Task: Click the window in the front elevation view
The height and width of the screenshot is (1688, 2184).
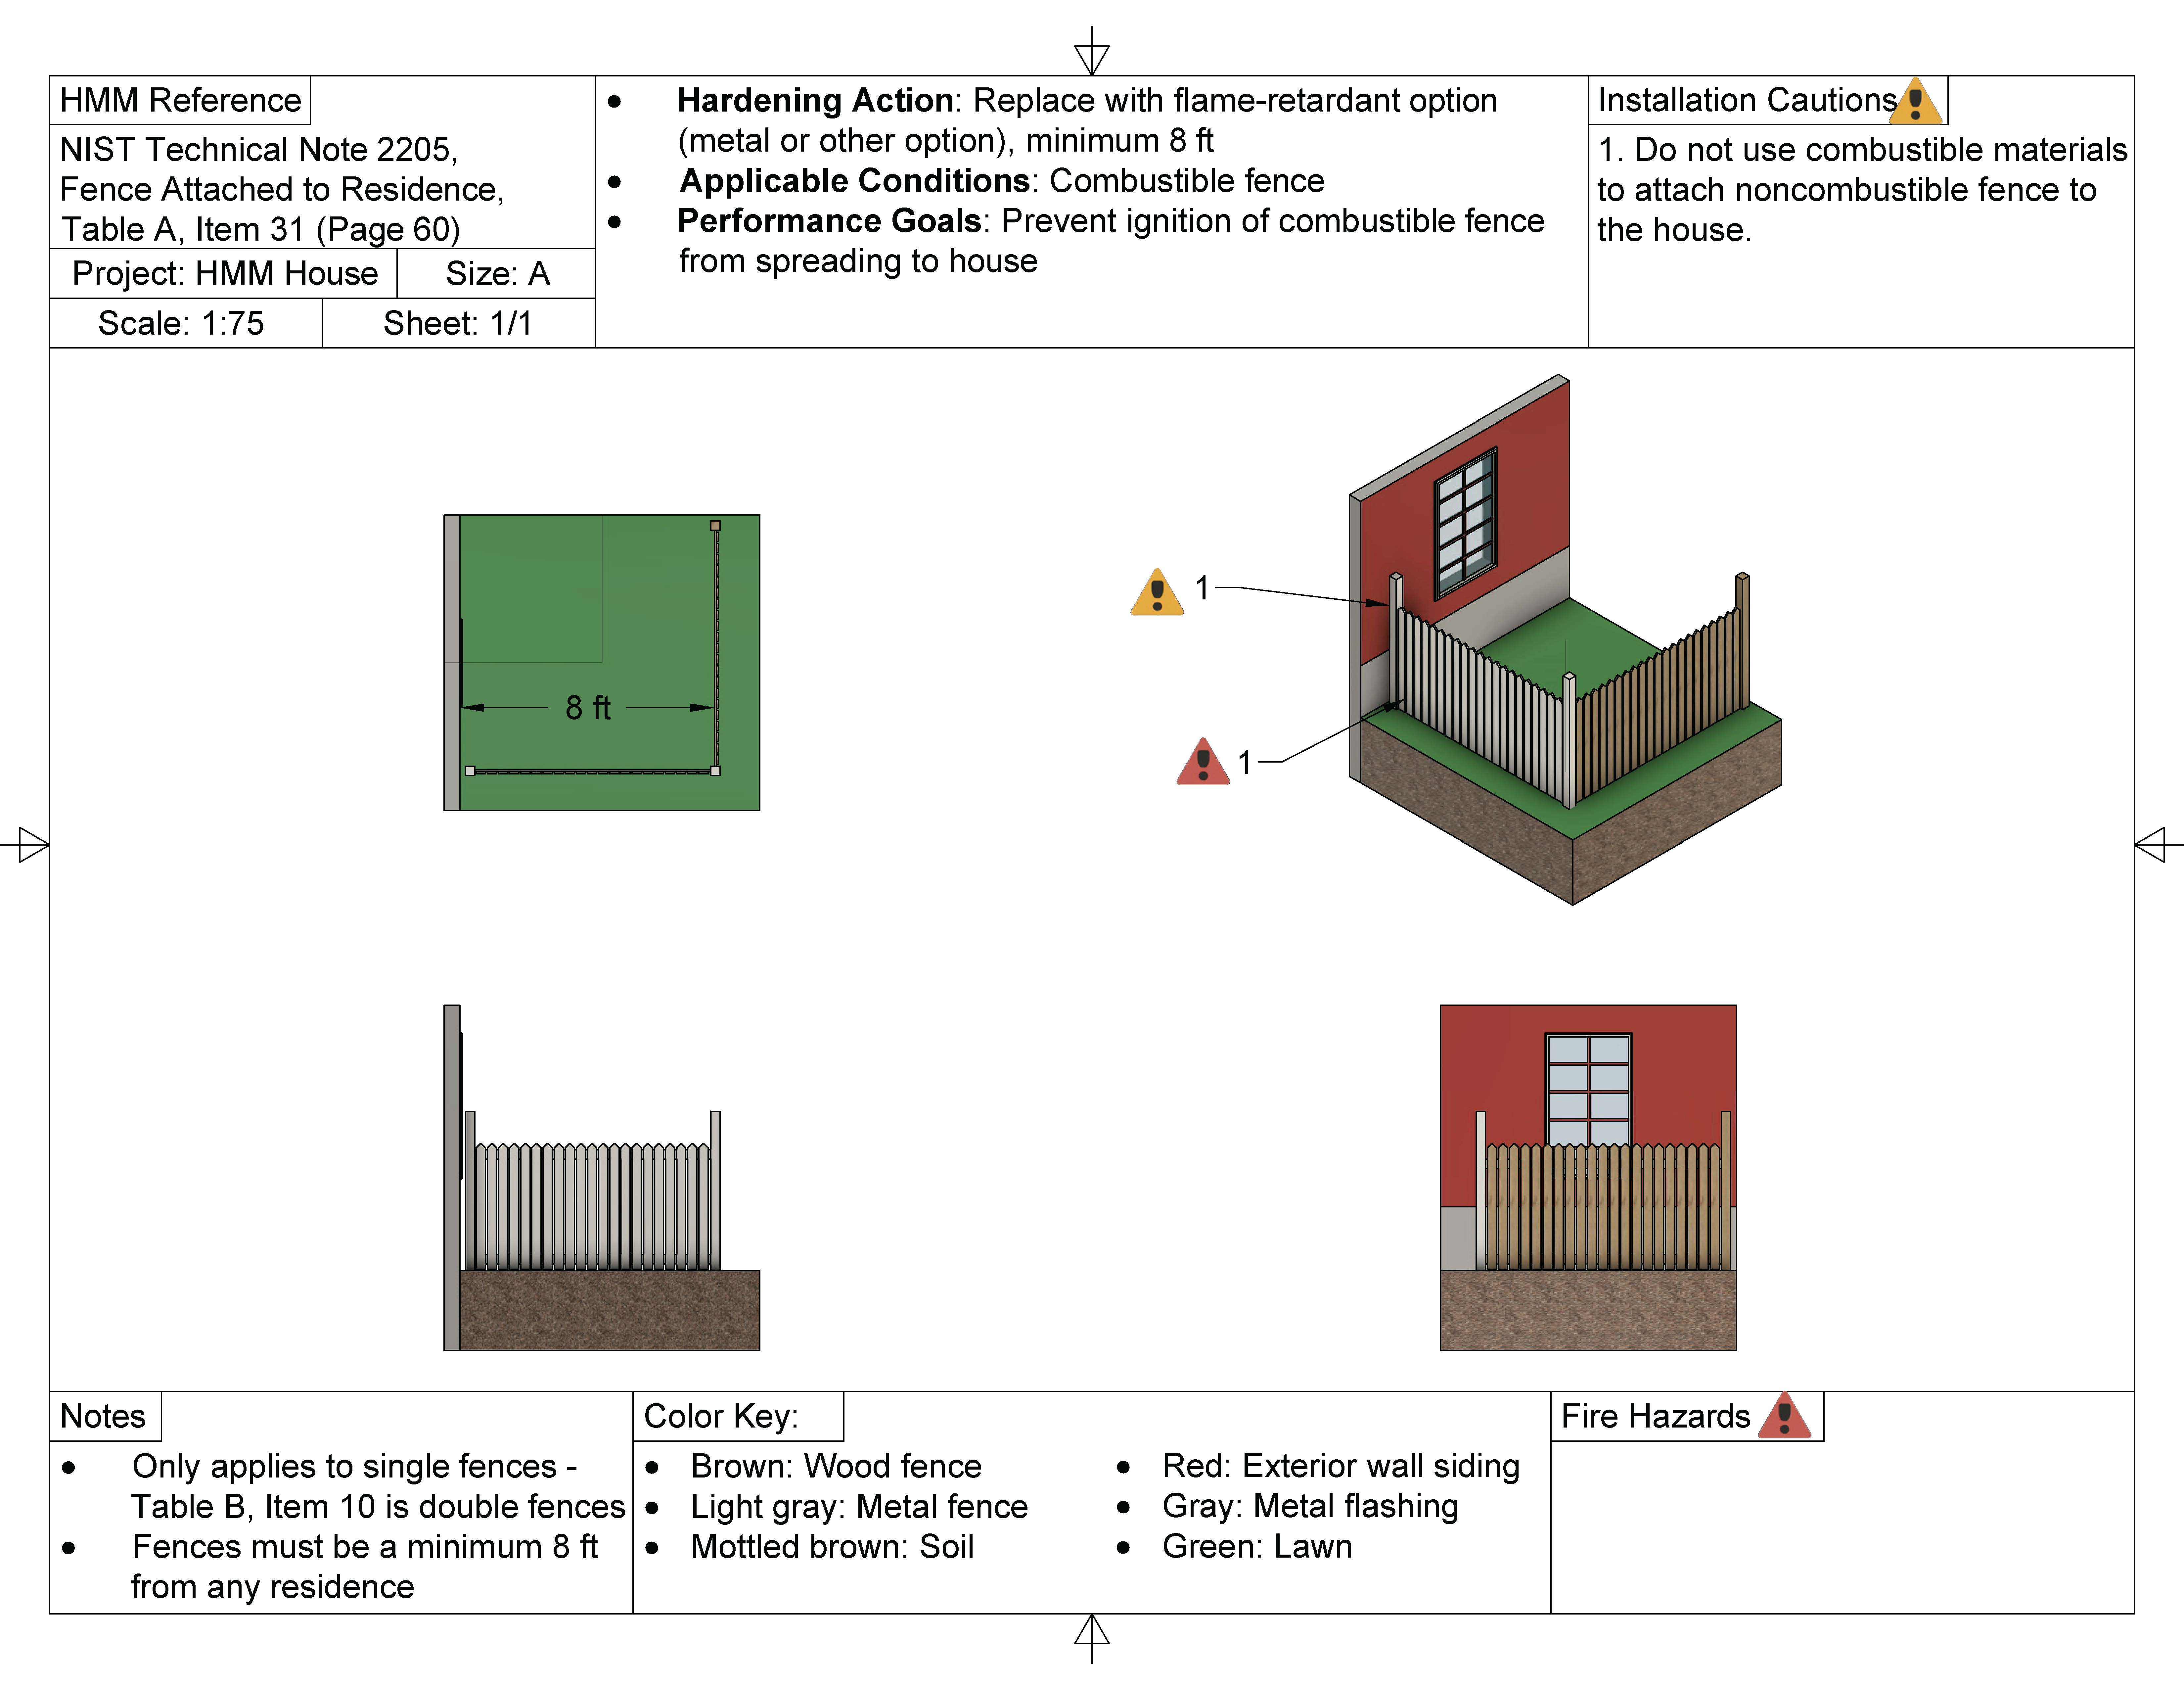Action: tap(1588, 1090)
